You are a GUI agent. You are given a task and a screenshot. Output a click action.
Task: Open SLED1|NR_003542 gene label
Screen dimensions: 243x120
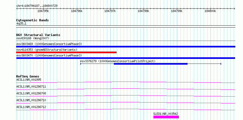[x=165, y=114]
